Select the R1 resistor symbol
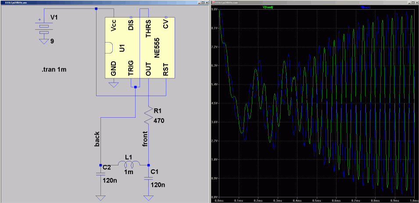The width and height of the screenshot is (419, 203). 148,115
